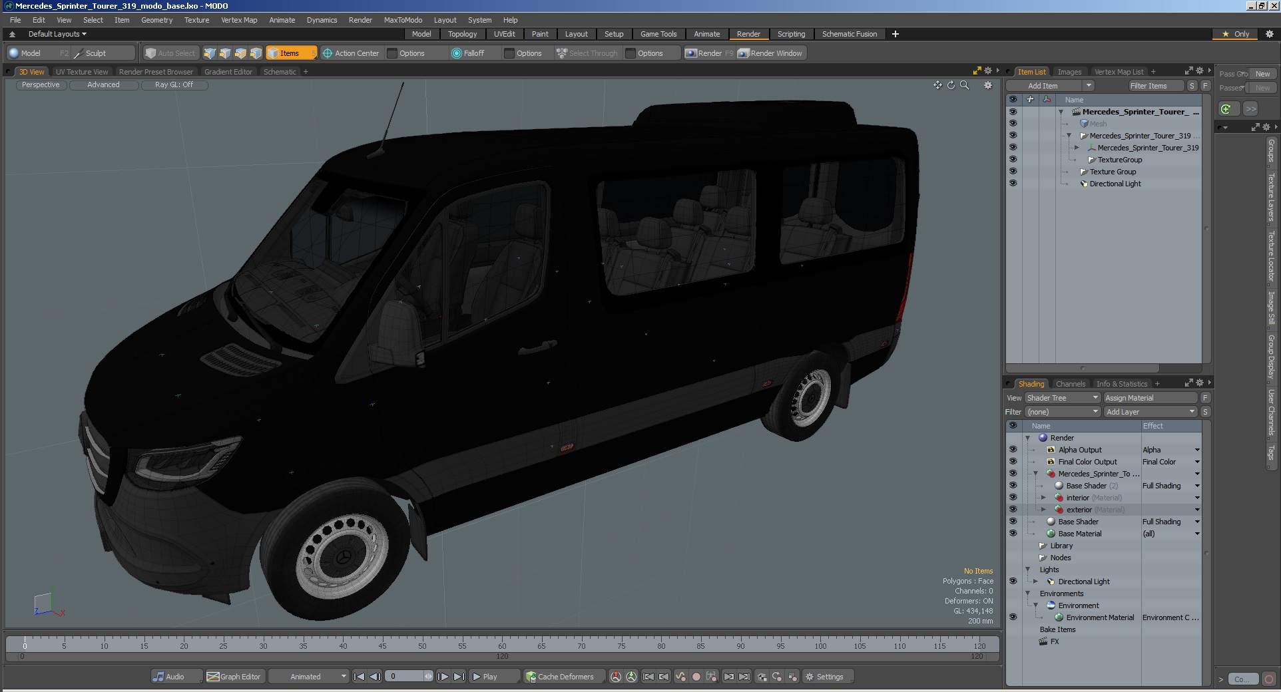Image resolution: width=1281 pixels, height=692 pixels.
Task: Expand the interior material group
Action: tap(1044, 498)
